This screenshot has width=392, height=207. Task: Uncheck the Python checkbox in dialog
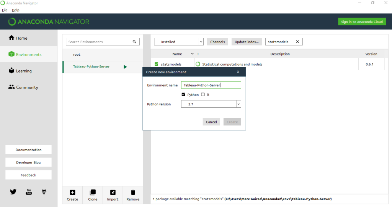tap(183, 94)
